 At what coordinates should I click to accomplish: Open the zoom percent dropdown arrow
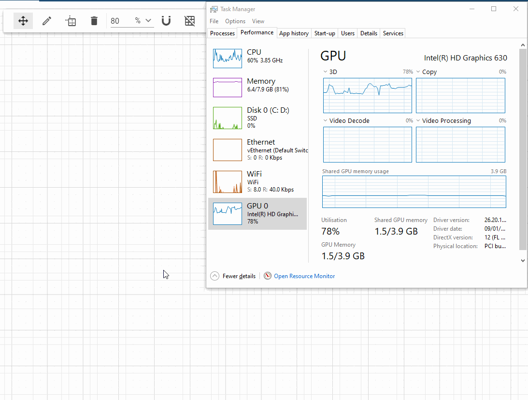[x=148, y=21]
